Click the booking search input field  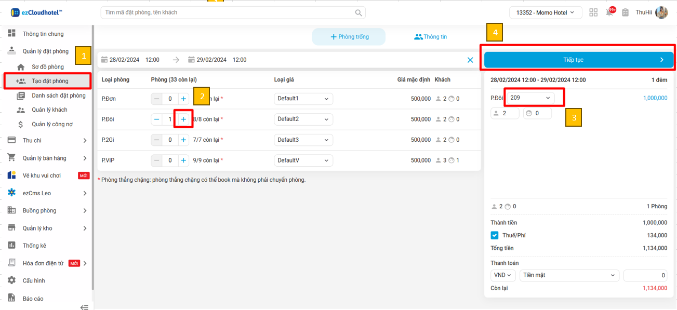(x=228, y=12)
